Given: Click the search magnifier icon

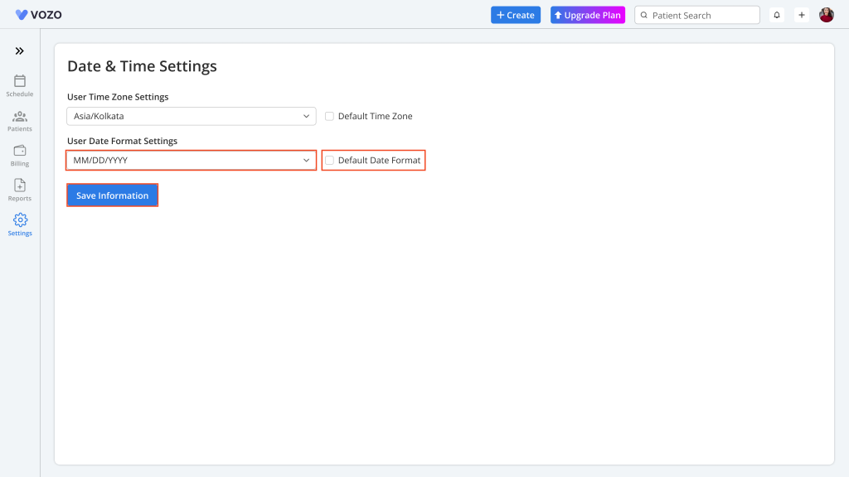Looking at the screenshot, I should 643,15.
